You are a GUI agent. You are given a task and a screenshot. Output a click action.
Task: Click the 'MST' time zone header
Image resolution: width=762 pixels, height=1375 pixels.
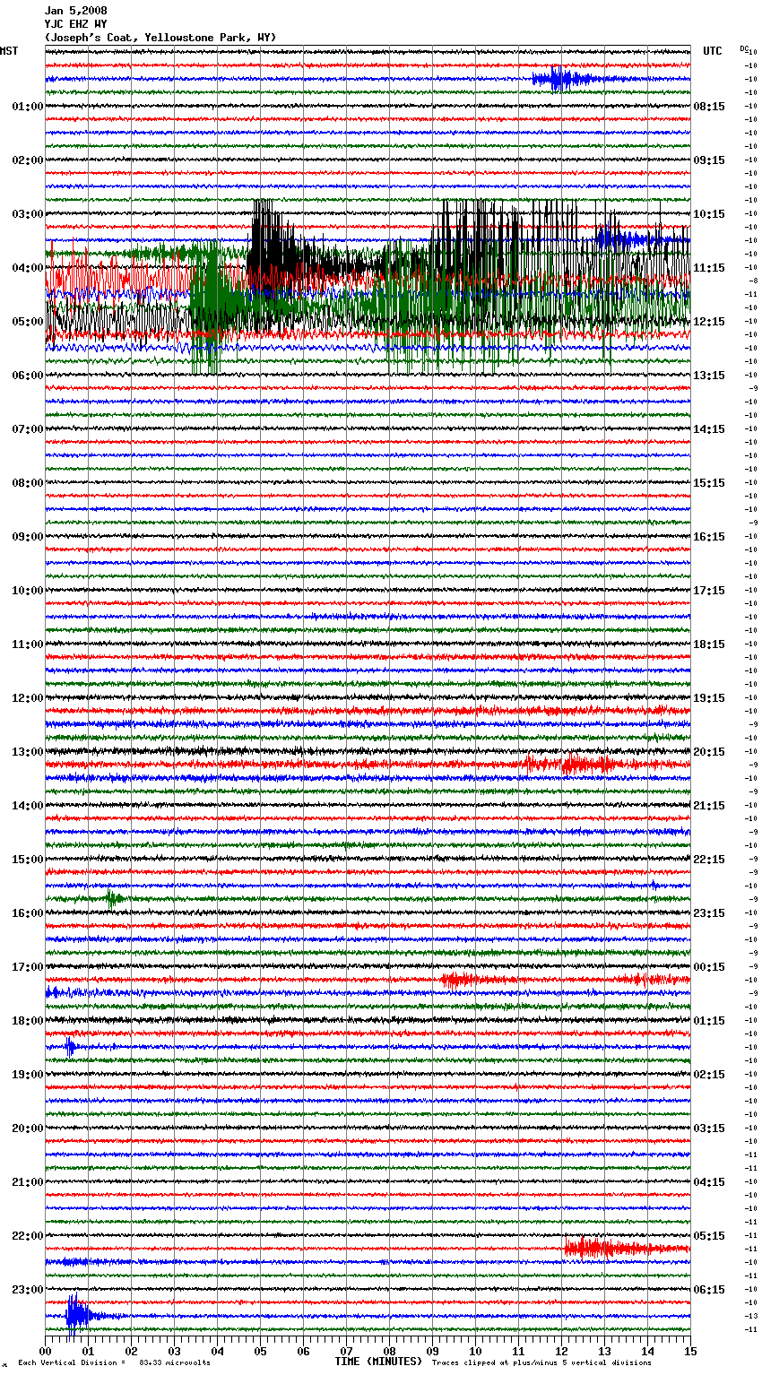(x=9, y=51)
